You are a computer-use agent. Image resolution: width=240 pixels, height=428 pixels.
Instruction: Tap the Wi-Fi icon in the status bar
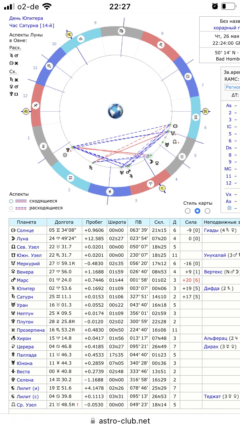click(47, 6)
